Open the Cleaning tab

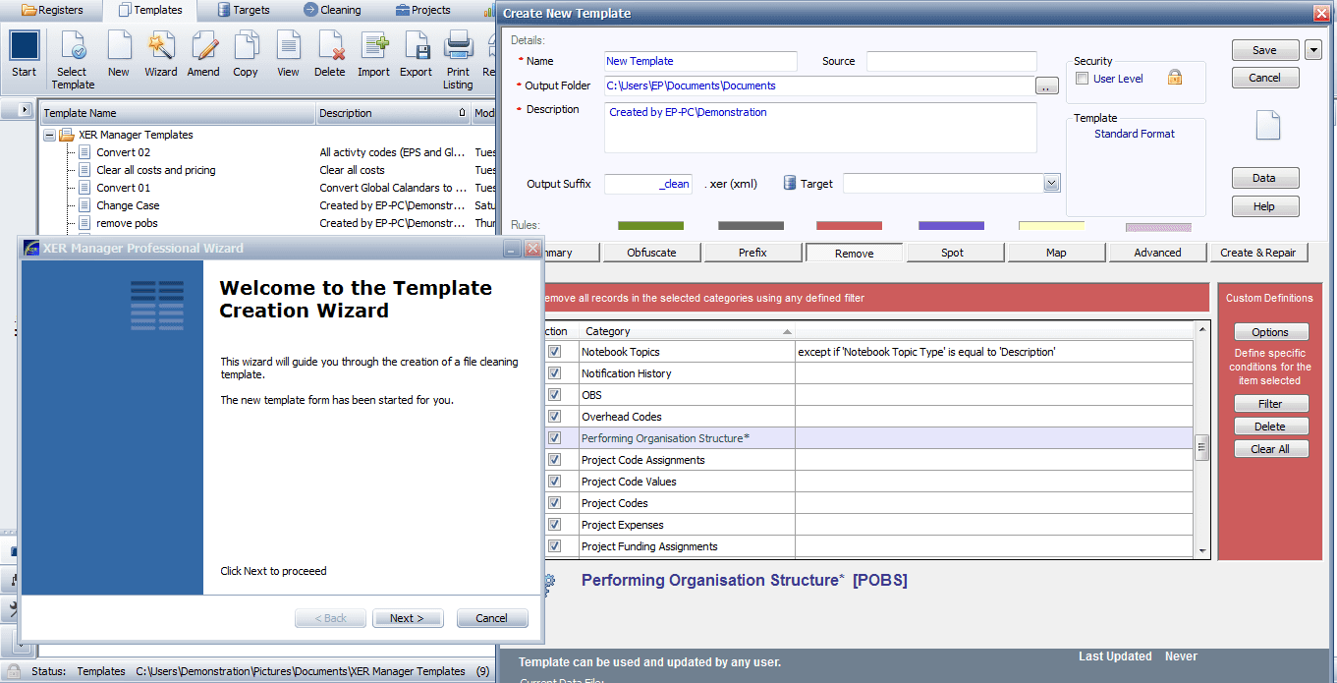(331, 10)
